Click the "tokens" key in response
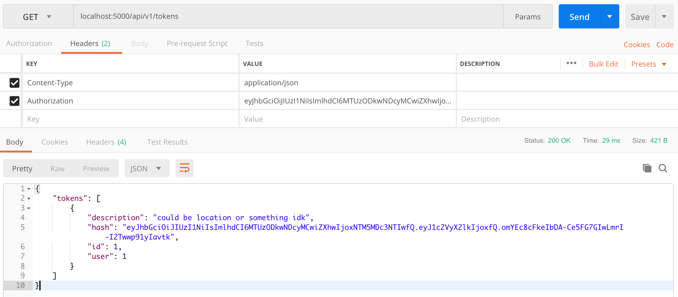The width and height of the screenshot is (678, 297). [70, 198]
